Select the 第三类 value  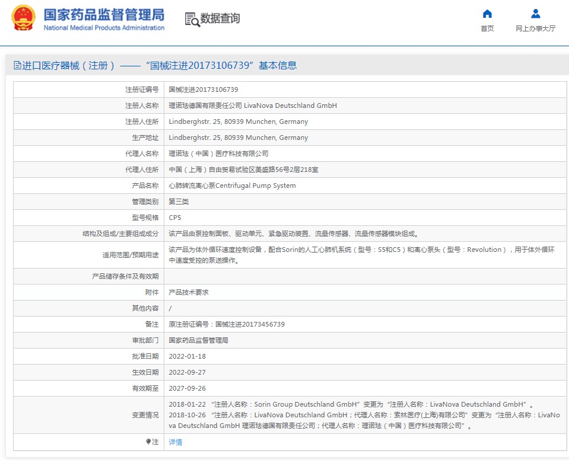click(x=179, y=202)
